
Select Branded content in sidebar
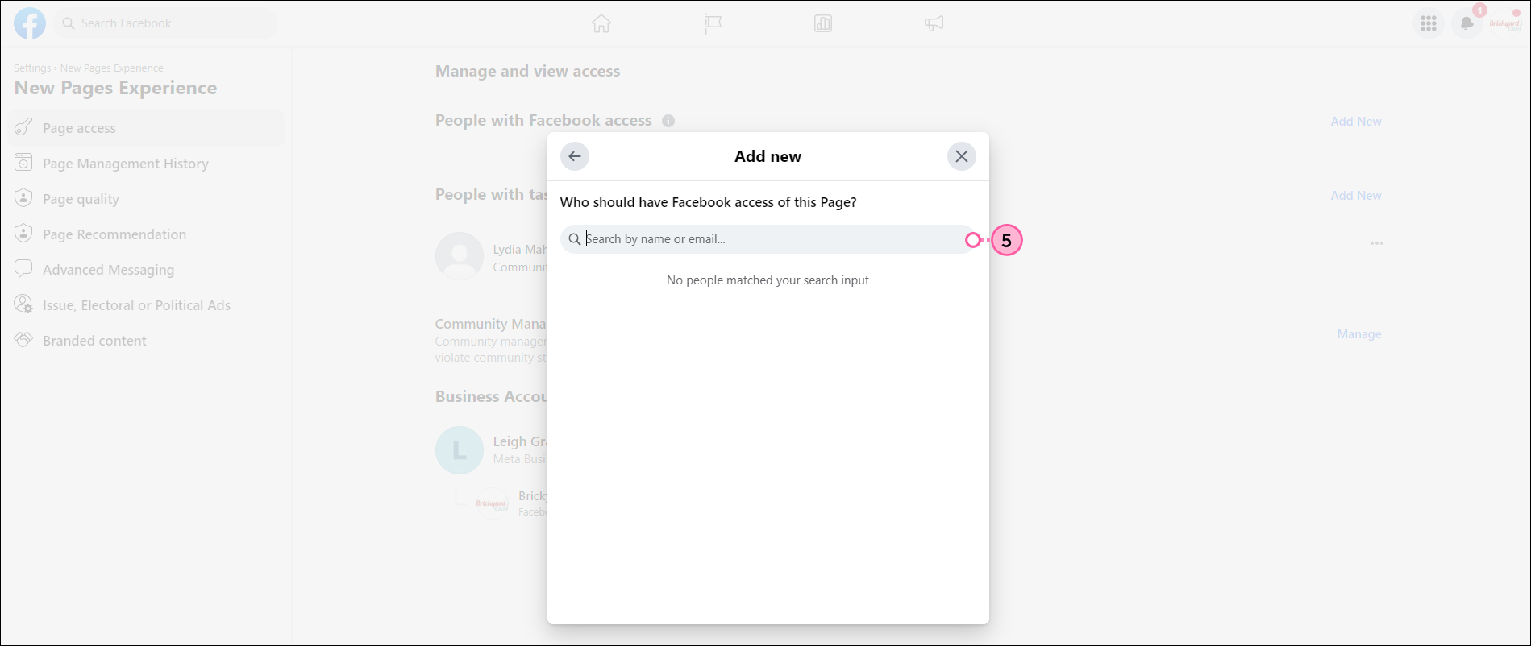click(147, 341)
